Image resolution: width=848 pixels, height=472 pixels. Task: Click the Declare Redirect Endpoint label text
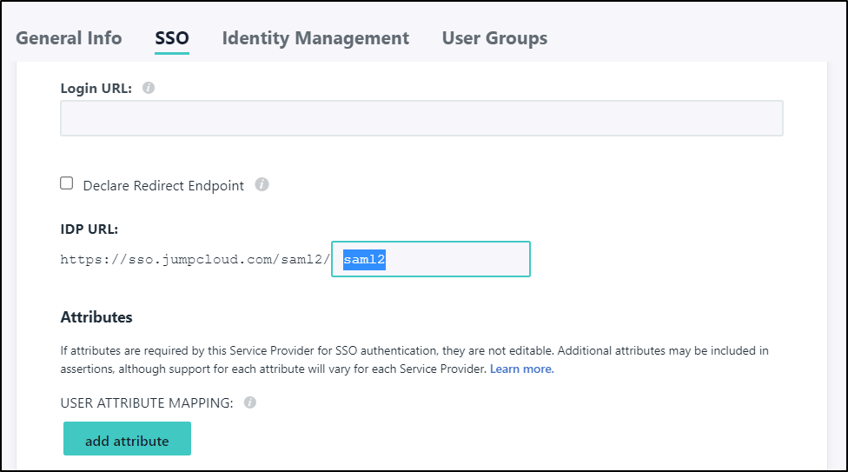tap(163, 185)
